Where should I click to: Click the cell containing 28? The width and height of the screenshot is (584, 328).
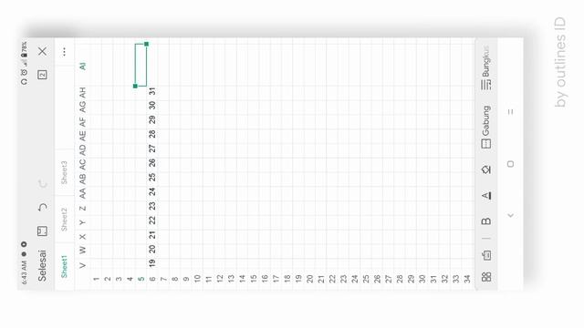152,135
